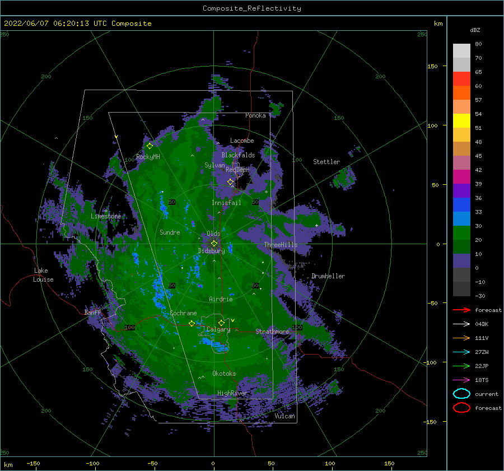
Task: Click the Vulcan city label
Action: pos(285,416)
